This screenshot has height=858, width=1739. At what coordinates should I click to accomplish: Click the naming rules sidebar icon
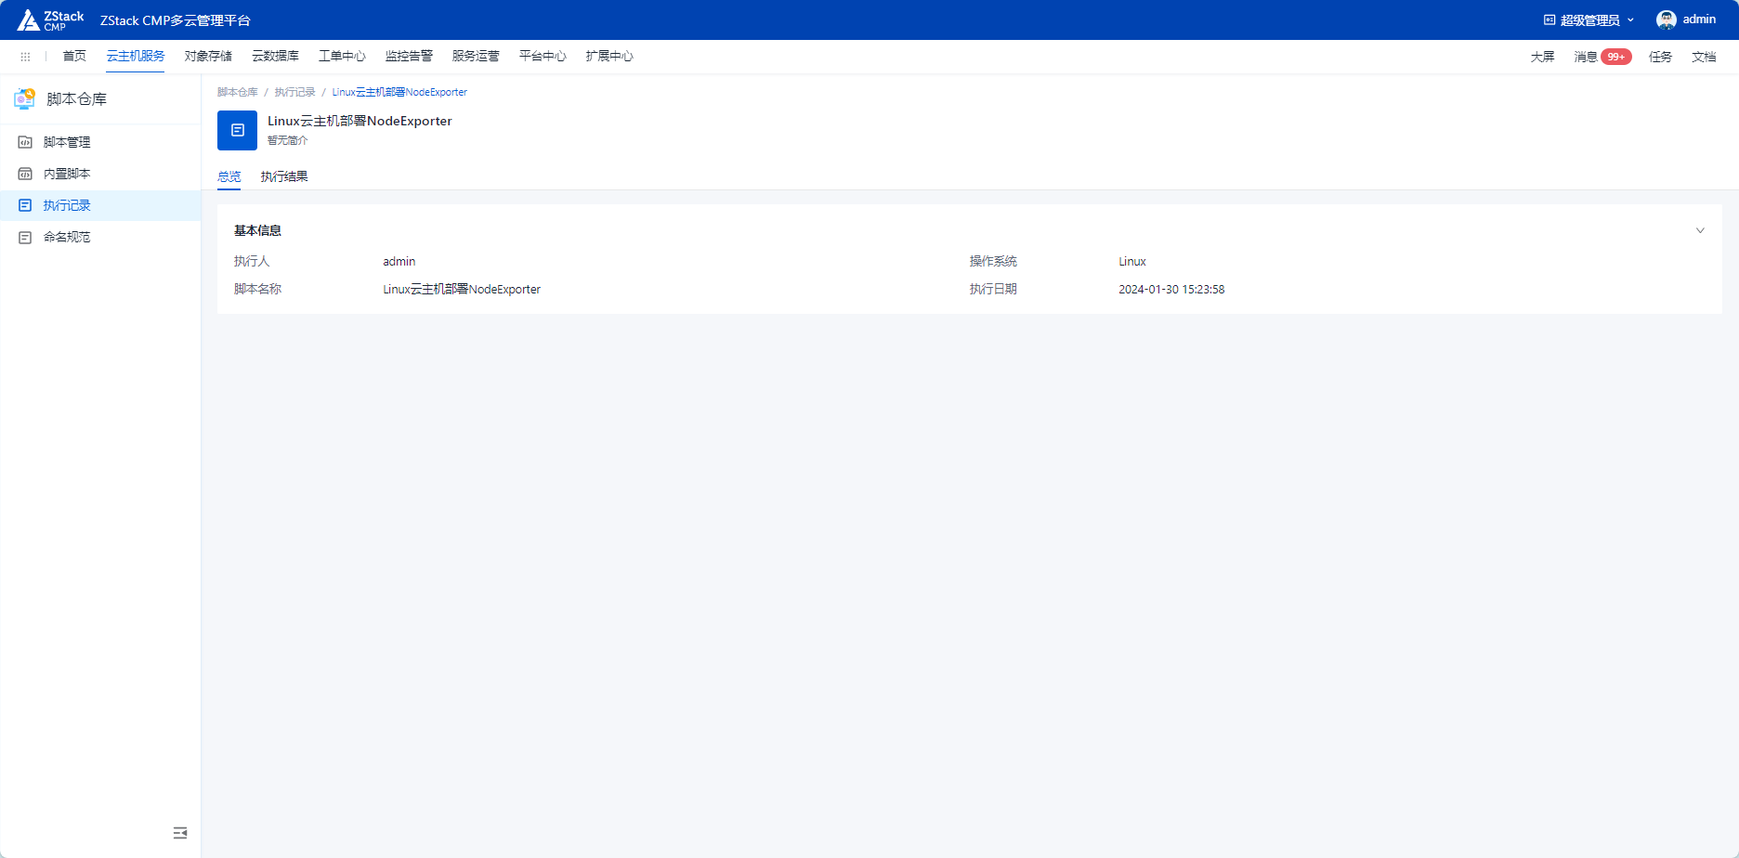point(25,237)
